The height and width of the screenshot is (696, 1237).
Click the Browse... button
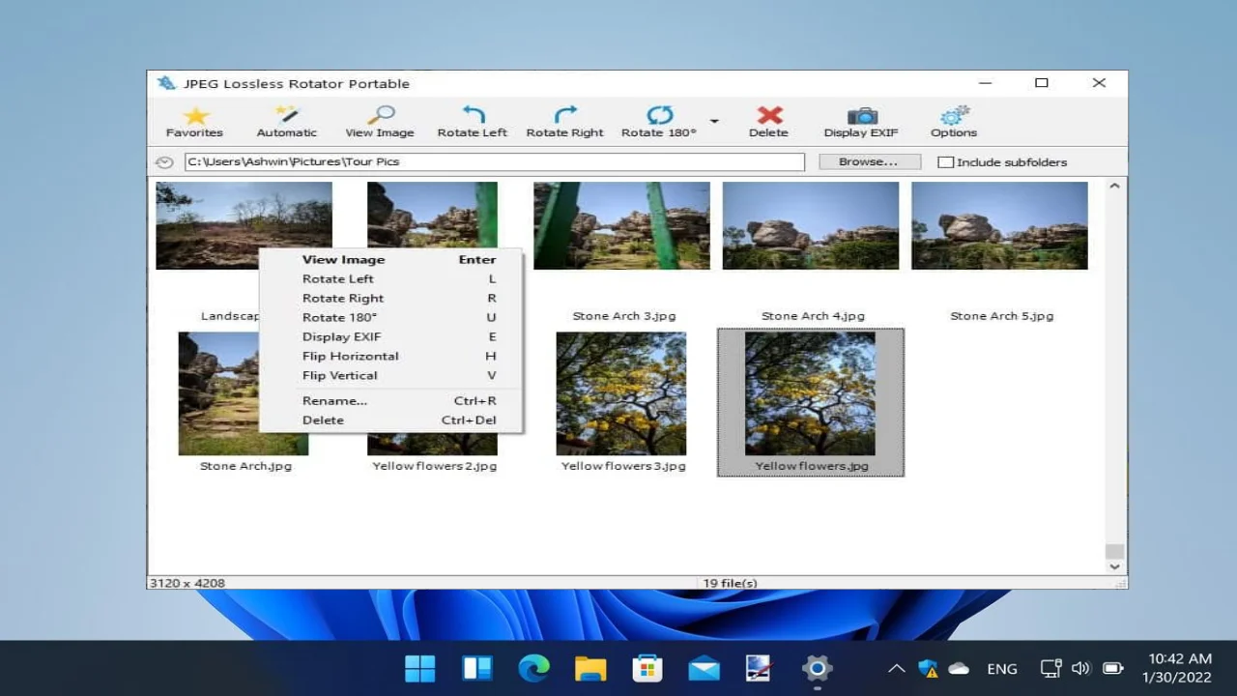tap(869, 162)
